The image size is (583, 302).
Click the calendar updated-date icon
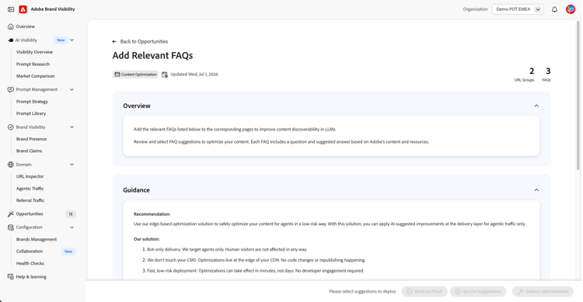tap(165, 75)
